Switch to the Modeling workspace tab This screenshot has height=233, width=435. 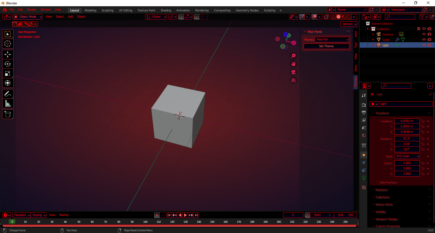(90, 11)
